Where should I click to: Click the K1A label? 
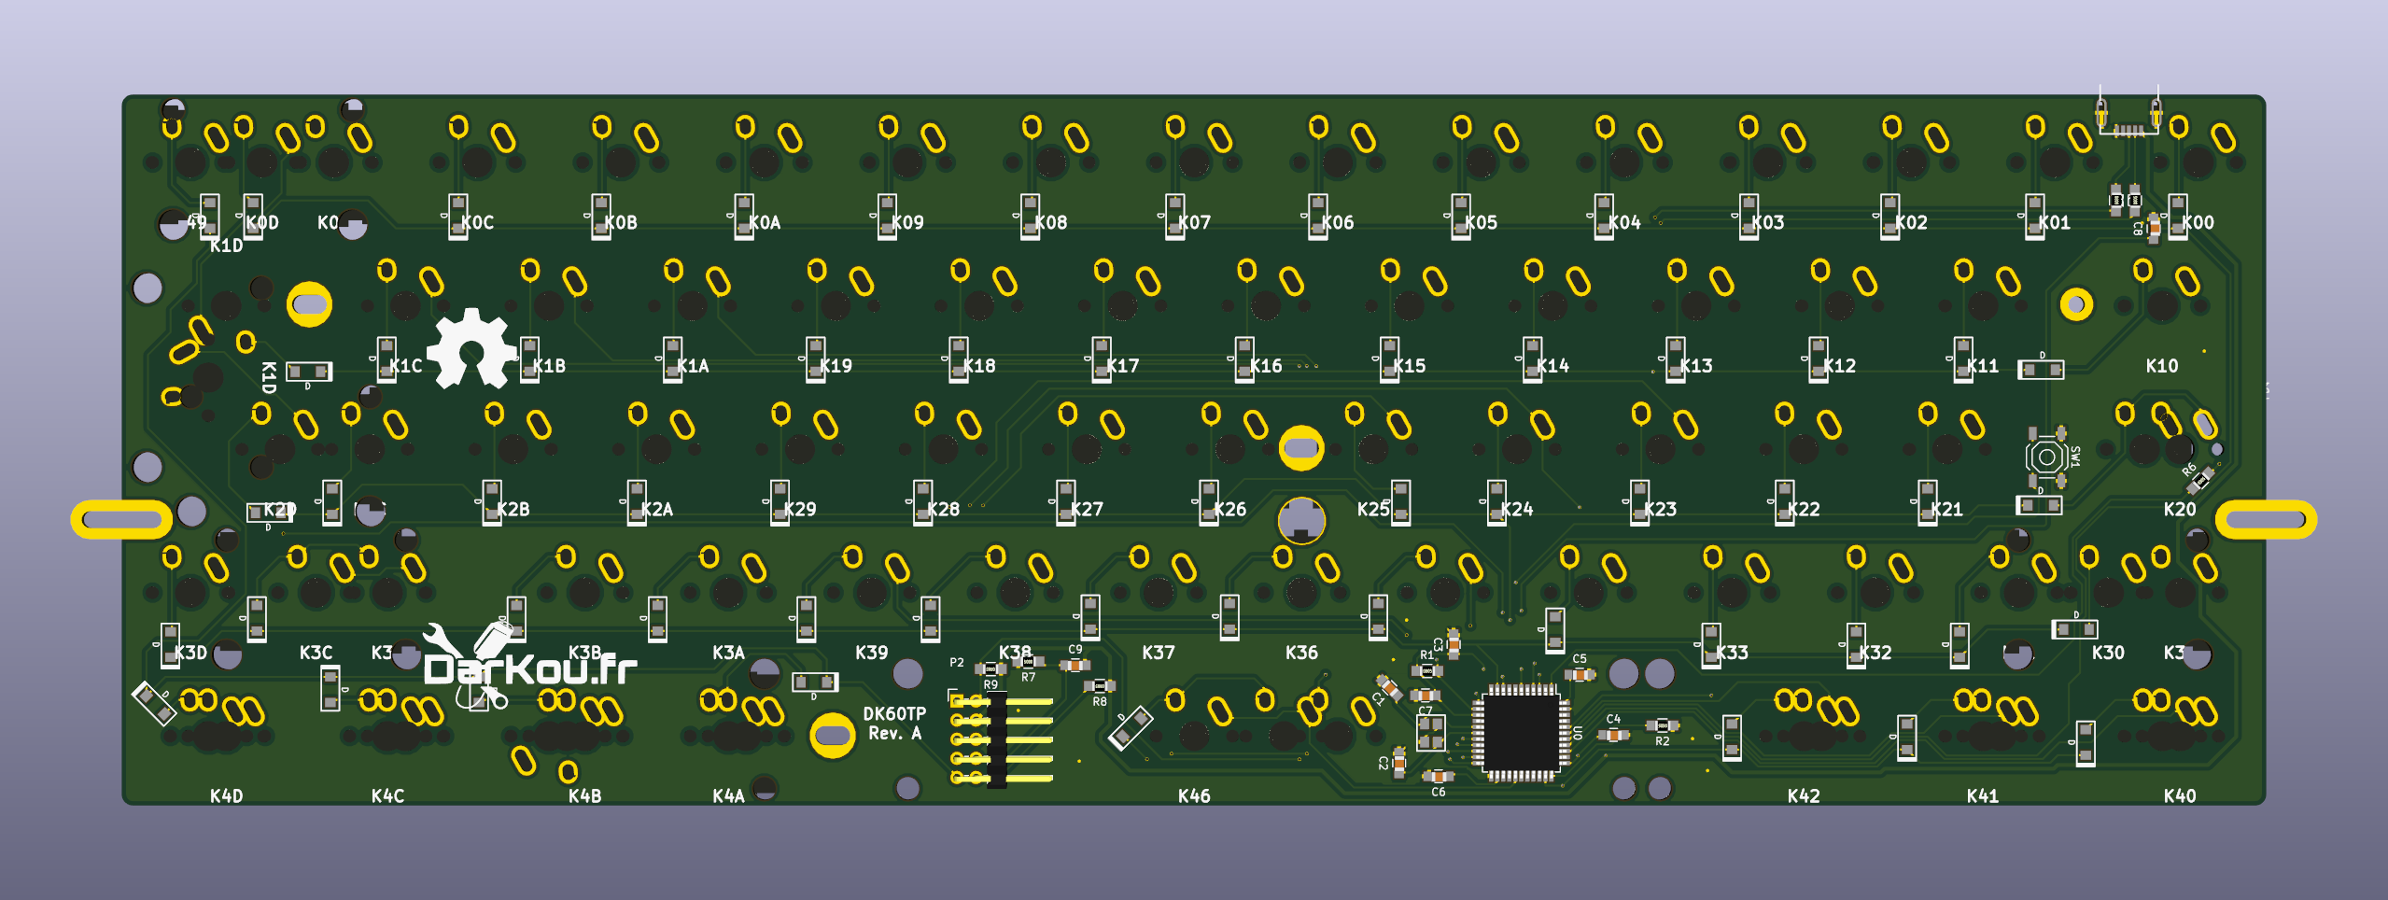pyautogui.click(x=693, y=366)
